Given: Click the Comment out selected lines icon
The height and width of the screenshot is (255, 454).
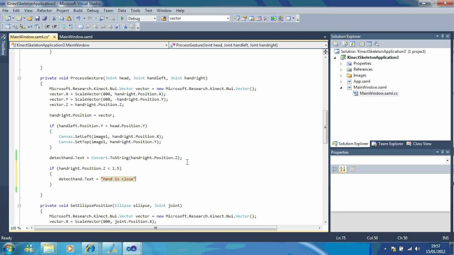Looking at the screenshot, I should point(64,27).
